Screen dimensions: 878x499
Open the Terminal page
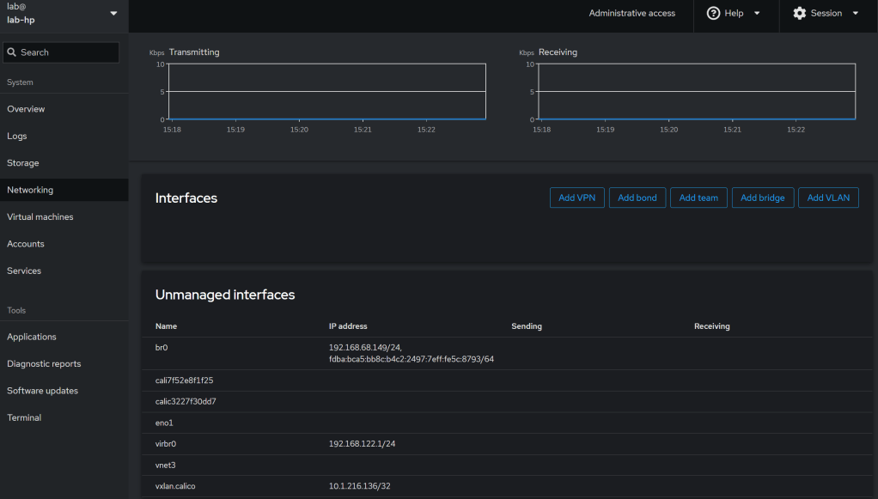pyautogui.click(x=24, y=418)
